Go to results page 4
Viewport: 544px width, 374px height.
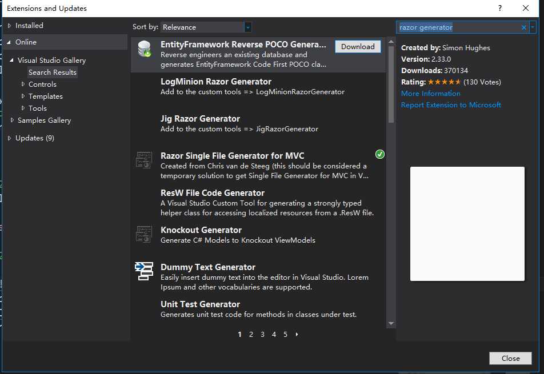(x=274, y=335)
